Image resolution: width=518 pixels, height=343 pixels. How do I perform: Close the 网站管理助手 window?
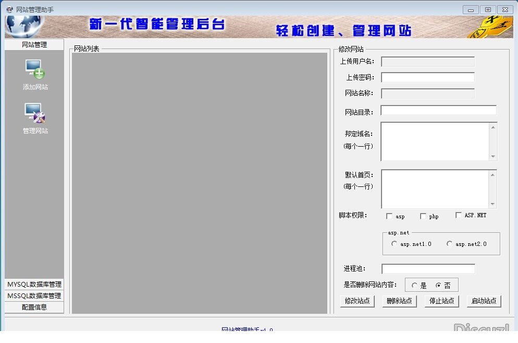point(505,10)
